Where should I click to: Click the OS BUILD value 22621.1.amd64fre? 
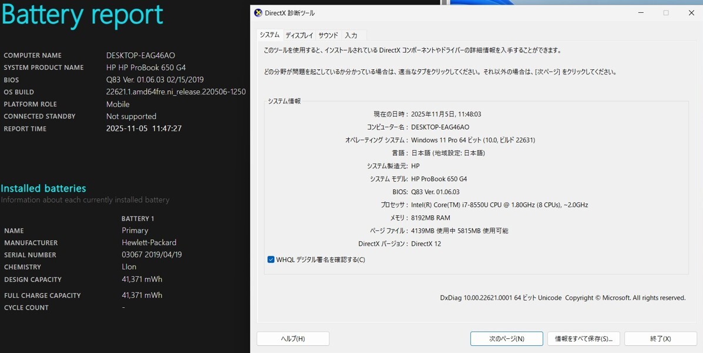point(176,91)
